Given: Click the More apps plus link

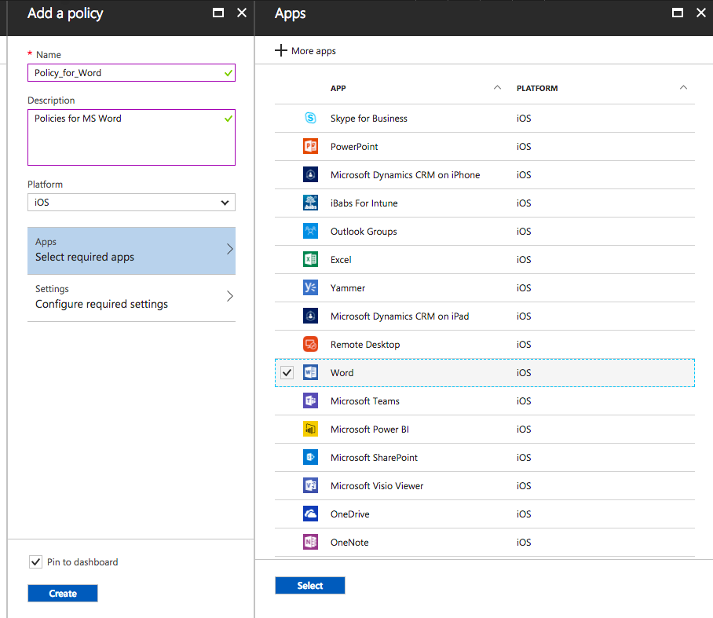Looking at the screenshot, I should 305,51.
